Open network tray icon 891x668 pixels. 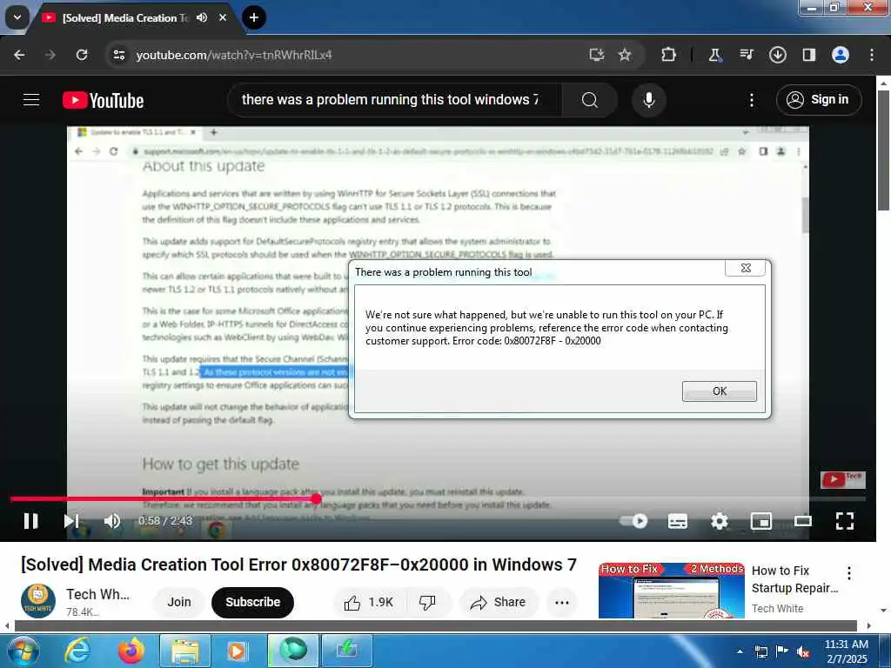(x=760, y=652)
